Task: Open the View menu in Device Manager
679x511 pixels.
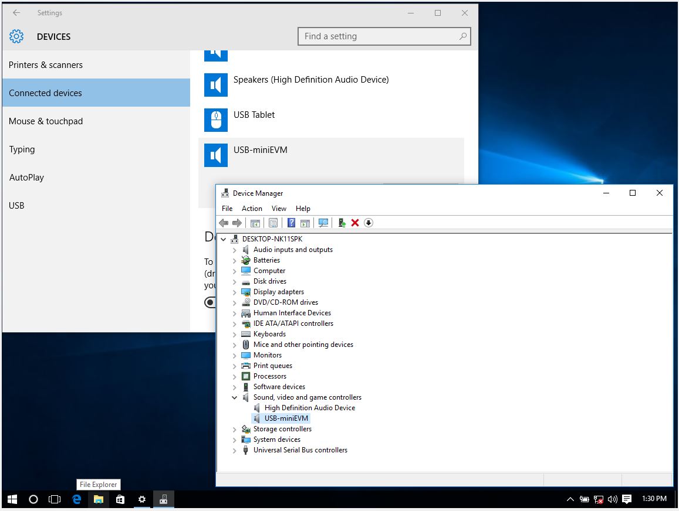Action: (x=279, y=208)
